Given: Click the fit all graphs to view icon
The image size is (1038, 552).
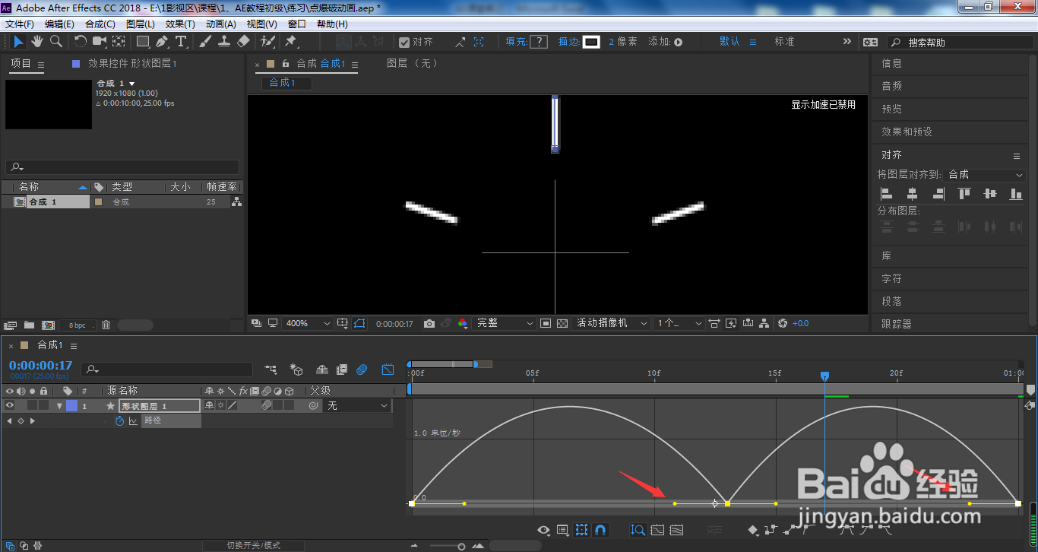Looking at the screenshot, I should pyautogui.click(x=676, y=530).
